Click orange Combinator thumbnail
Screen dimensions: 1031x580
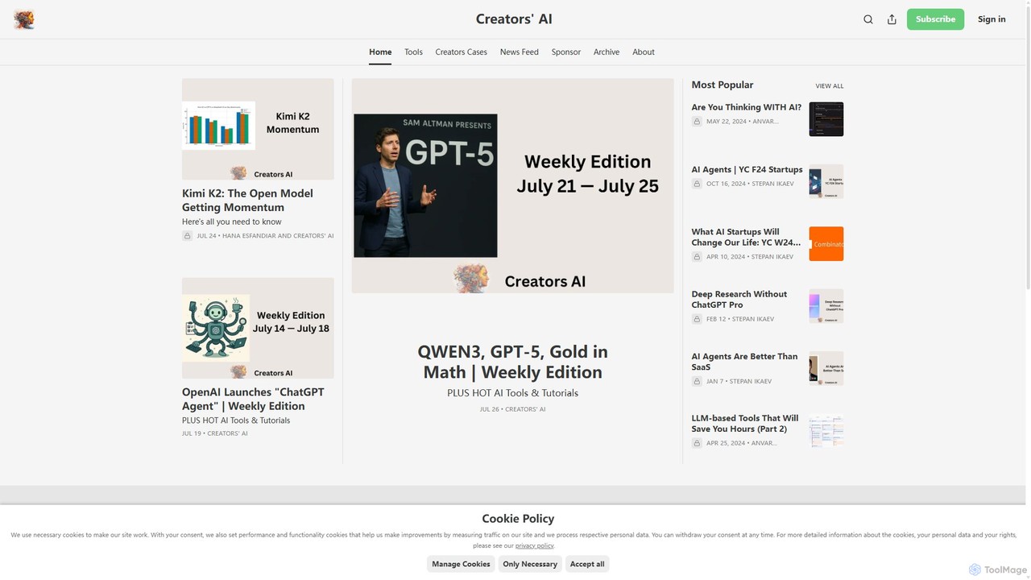[x=826, y=244]
